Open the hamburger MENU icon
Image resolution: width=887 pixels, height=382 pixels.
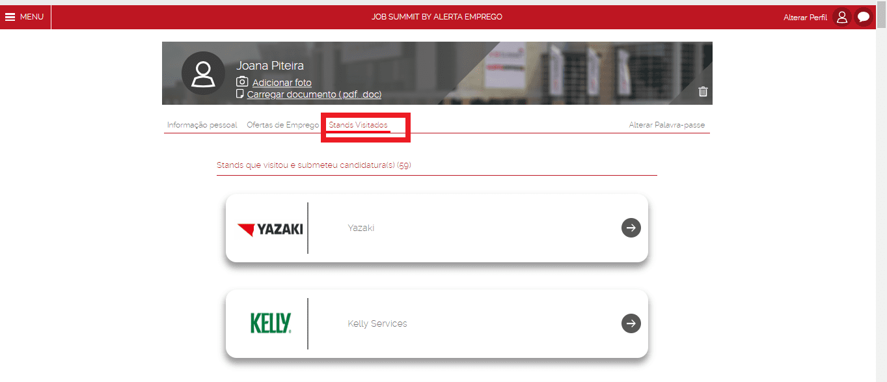[x=10, y=17]
